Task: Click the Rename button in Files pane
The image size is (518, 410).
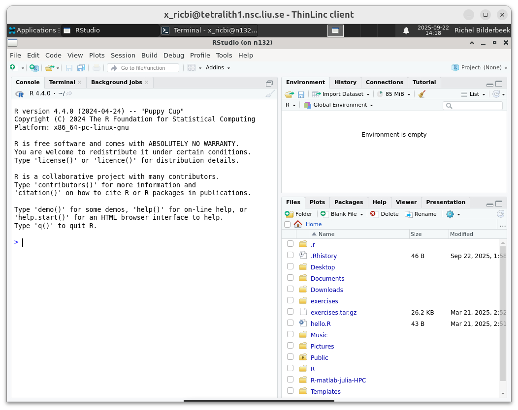Action: pos(421,214)
